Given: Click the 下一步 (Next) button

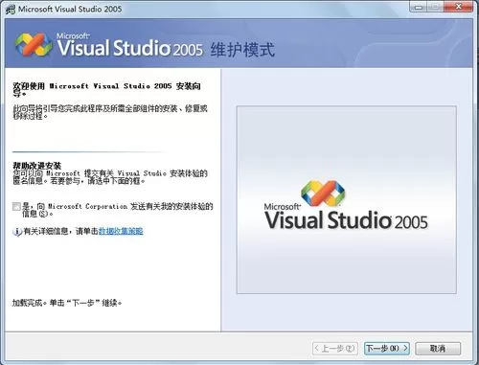Looking at the screenshot, I should (x=387, y=348).
